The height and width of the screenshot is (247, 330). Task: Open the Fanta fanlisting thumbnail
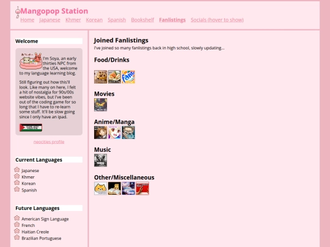pos(128,77)
